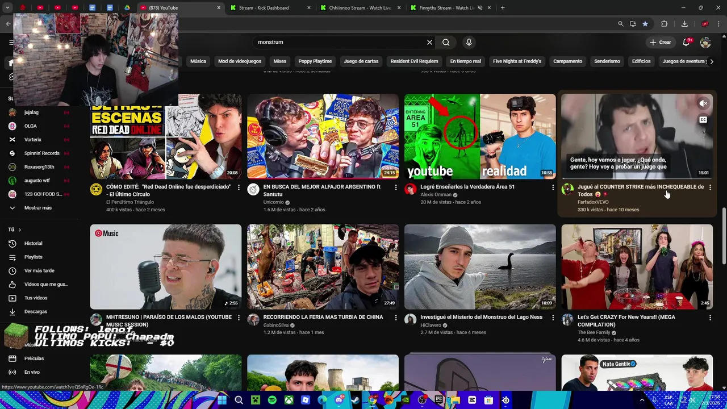Open El Penúltimo Triángulo channel avatar

click(x=97, y=190)
